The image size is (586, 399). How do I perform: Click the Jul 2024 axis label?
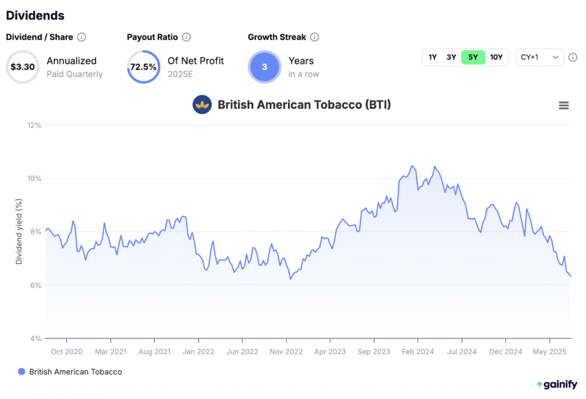point(462,352)
